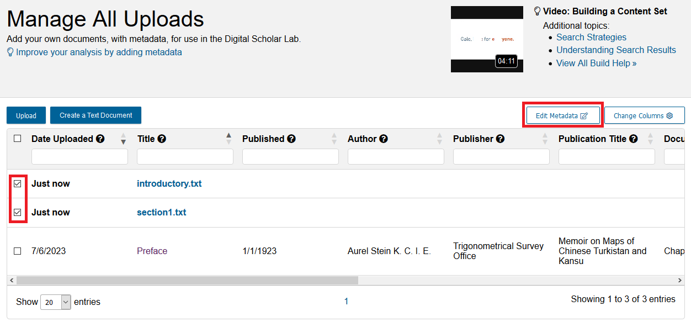Click the help icon beside Author header

(384, 139)
